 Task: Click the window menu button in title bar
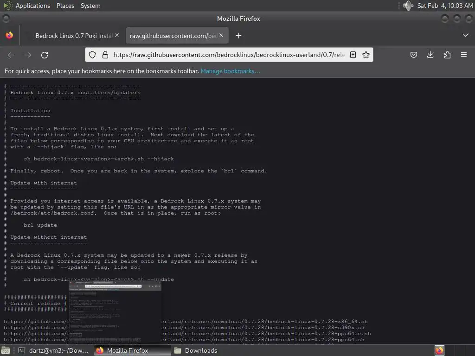click(6, 19)
